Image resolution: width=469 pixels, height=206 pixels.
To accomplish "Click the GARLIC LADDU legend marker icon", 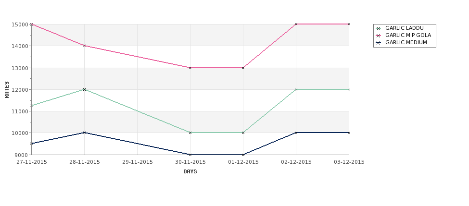I will pos(379,28).
